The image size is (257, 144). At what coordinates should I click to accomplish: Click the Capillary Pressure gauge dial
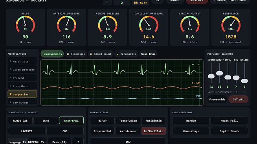point(149,24)
